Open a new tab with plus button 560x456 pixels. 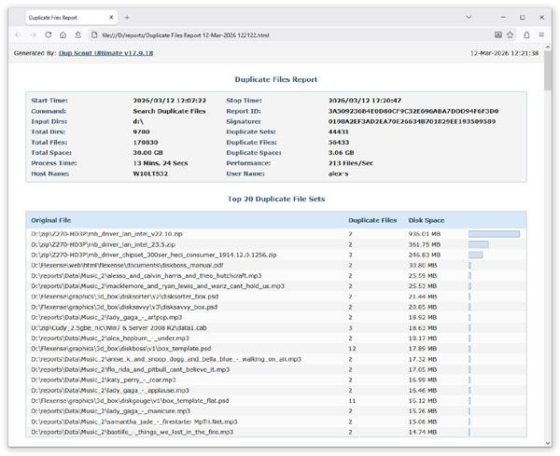click(127, 18)
